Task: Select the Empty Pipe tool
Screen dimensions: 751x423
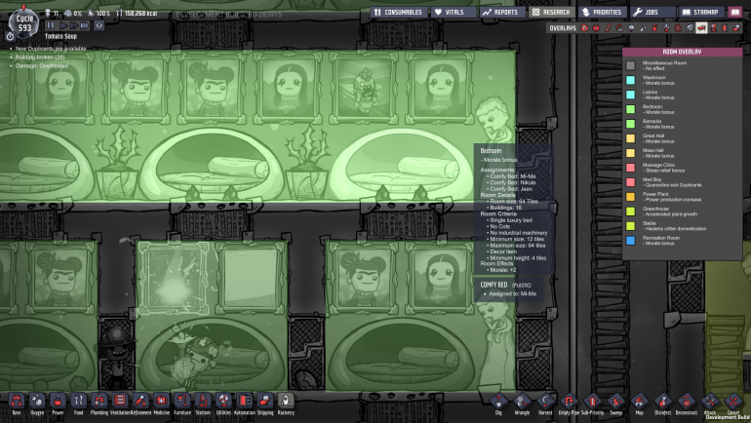Action: [569, 401]
